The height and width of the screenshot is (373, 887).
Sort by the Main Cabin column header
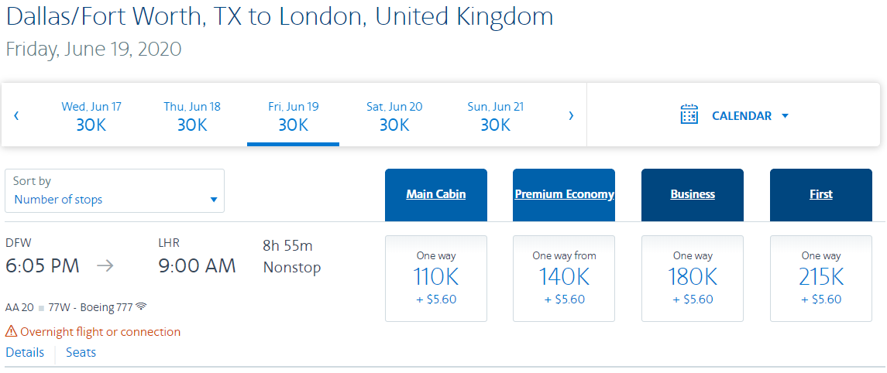click(x=436, y=194)
